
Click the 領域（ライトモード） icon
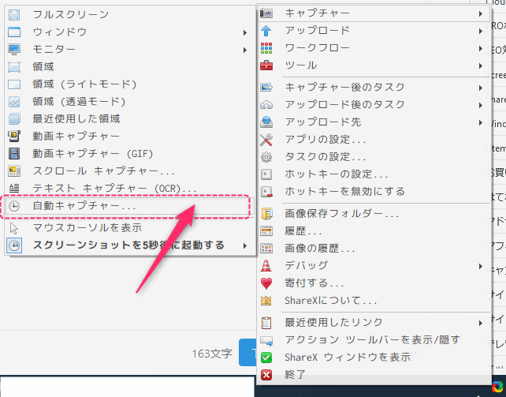14,84
